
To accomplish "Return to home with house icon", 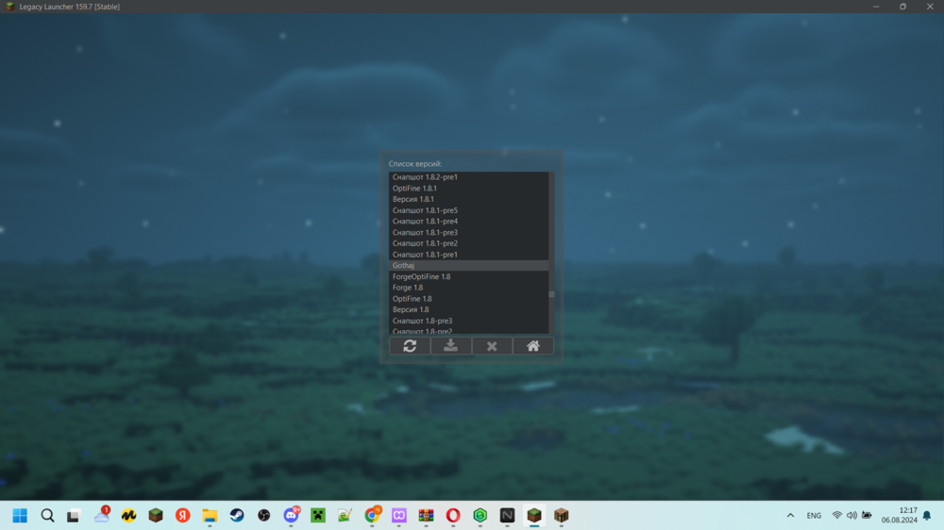I will [x=532, y=346].
